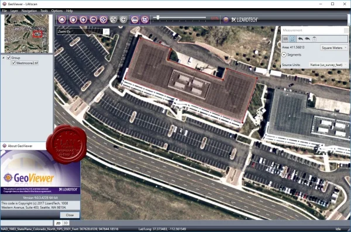Select the Westmoore2.tif layer name

(27, 63)
